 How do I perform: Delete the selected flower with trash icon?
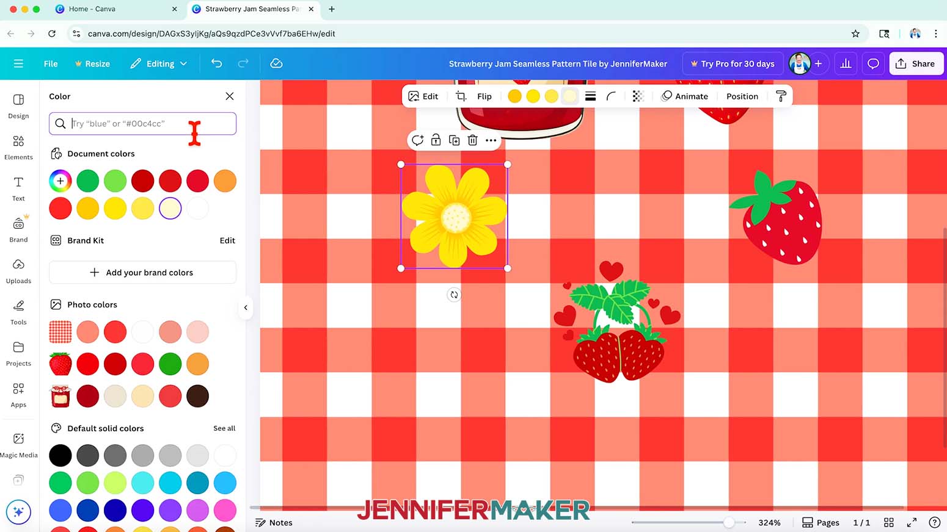tap(472, 140)
